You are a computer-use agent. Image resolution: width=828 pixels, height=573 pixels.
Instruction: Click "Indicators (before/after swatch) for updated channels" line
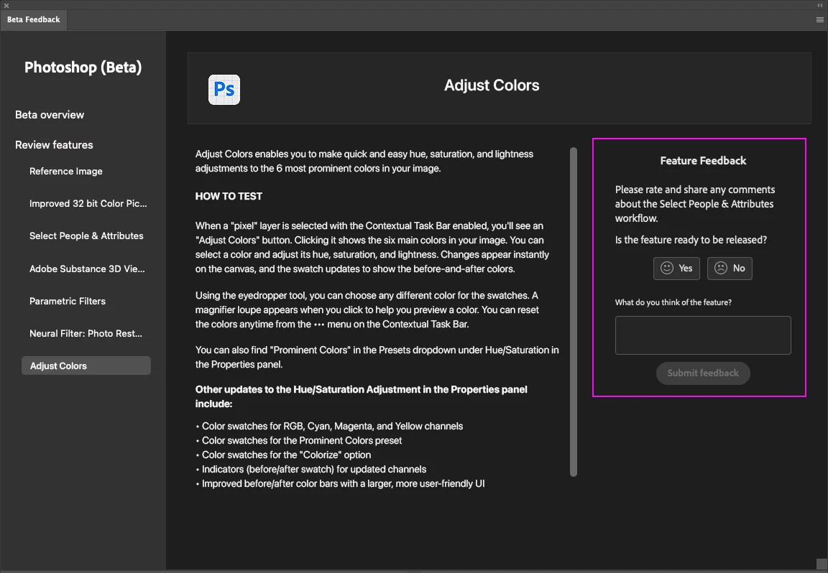(311, 469)
